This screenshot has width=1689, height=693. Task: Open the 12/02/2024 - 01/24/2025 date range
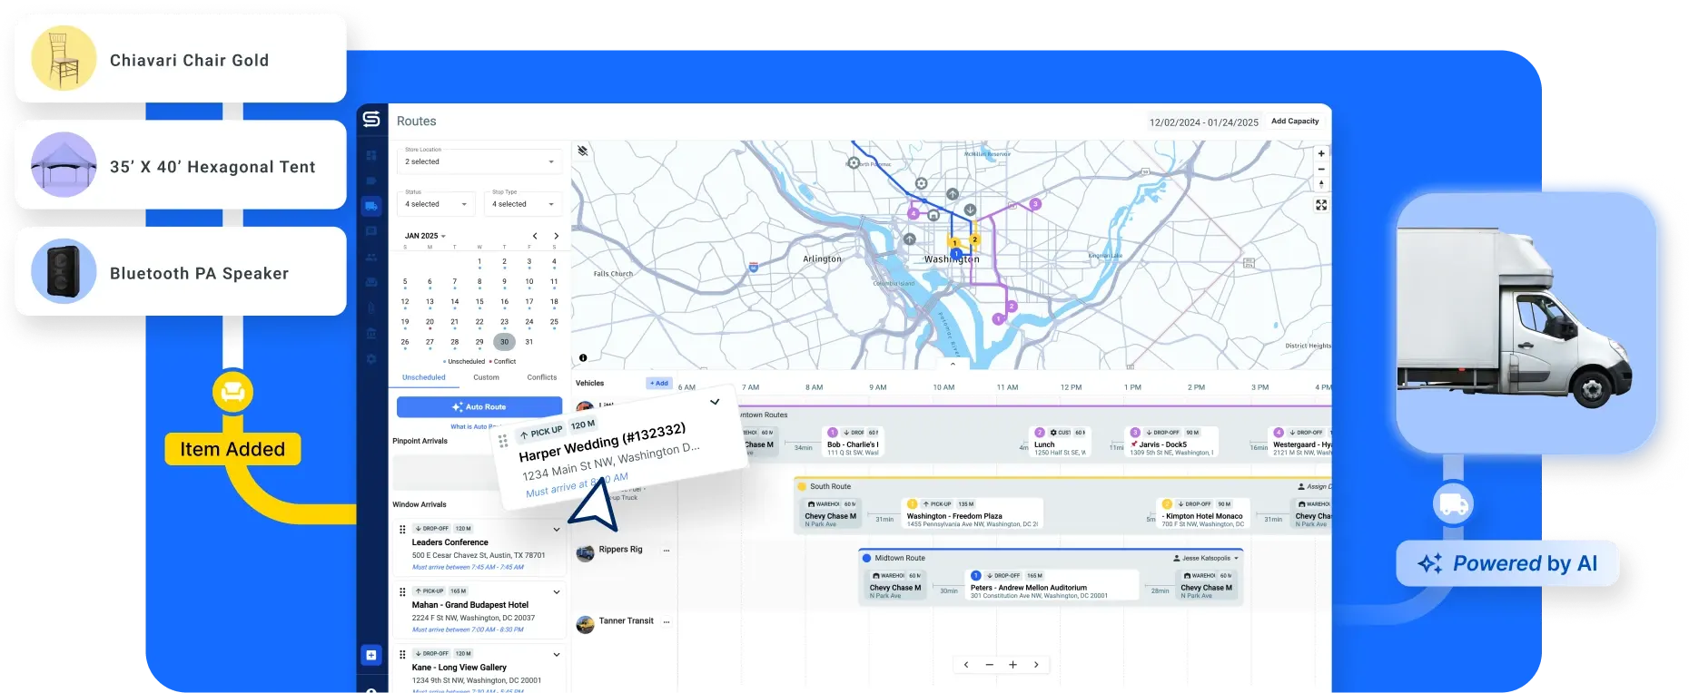(x=1204, y=122)
